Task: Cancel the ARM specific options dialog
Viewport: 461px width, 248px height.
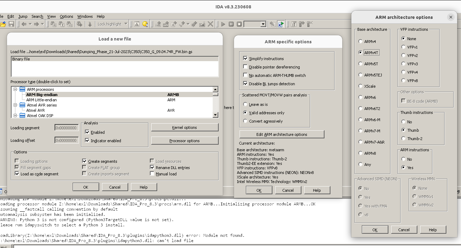Action: pyautogui.click(x=288, y=190)
